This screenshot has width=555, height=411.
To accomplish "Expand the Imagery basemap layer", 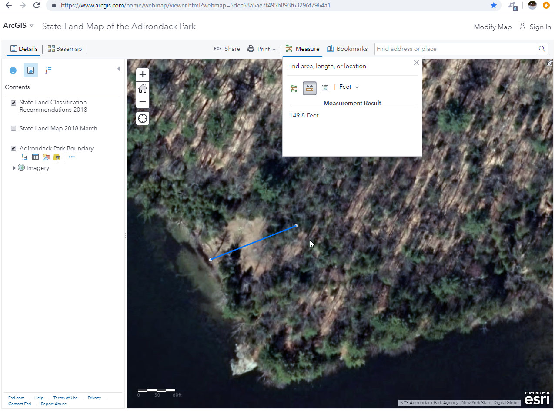I will (14, 168).
